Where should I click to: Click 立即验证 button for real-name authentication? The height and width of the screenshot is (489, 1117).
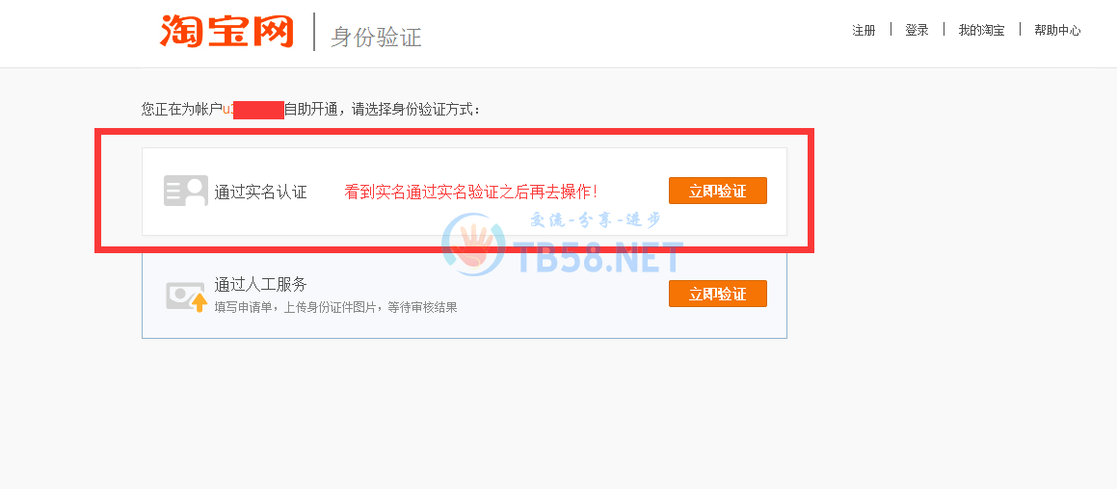(x=717, y=191)
